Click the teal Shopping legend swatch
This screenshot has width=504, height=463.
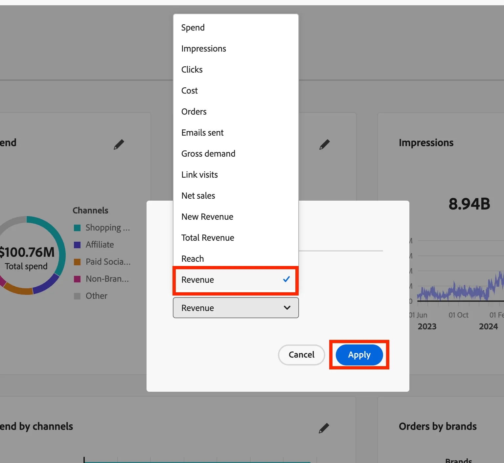(77, 228)
